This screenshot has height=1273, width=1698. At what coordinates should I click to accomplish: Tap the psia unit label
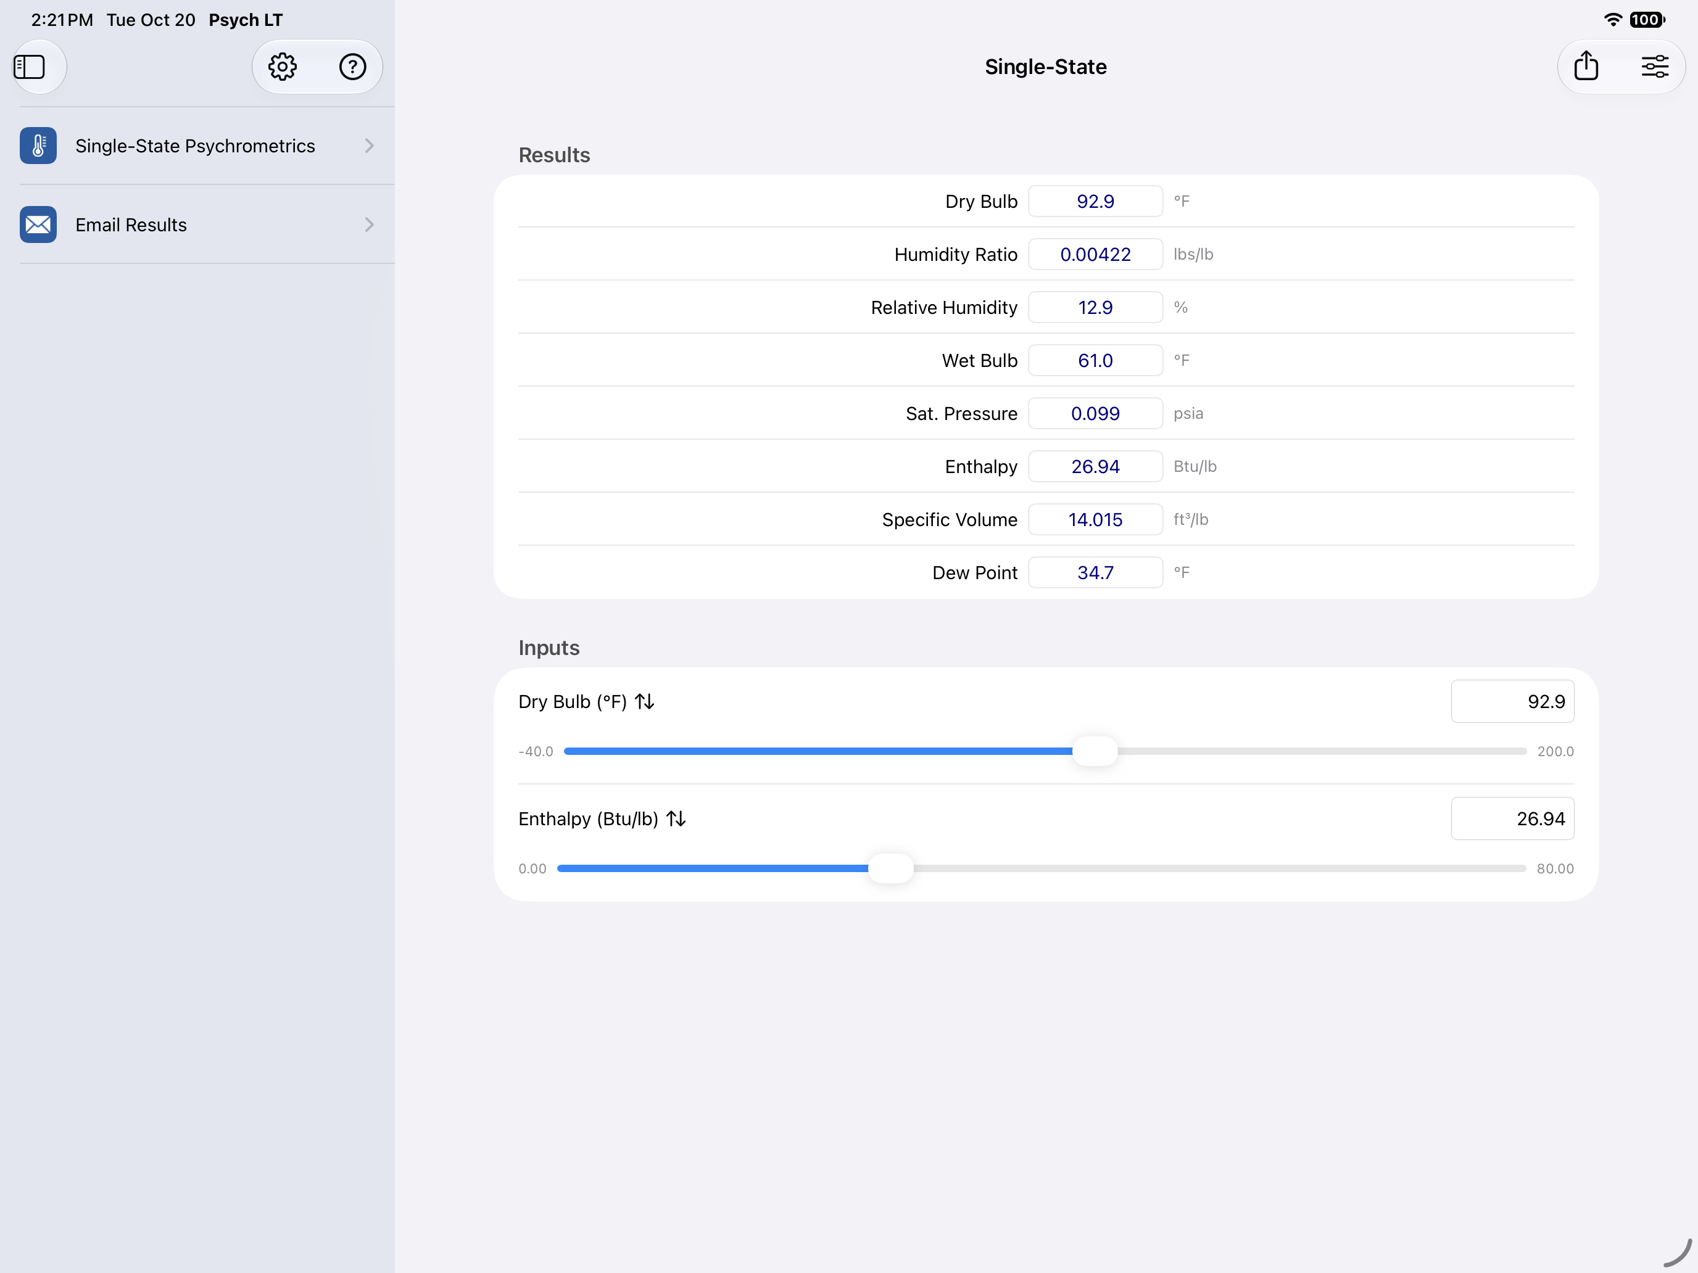point(1188,414)
